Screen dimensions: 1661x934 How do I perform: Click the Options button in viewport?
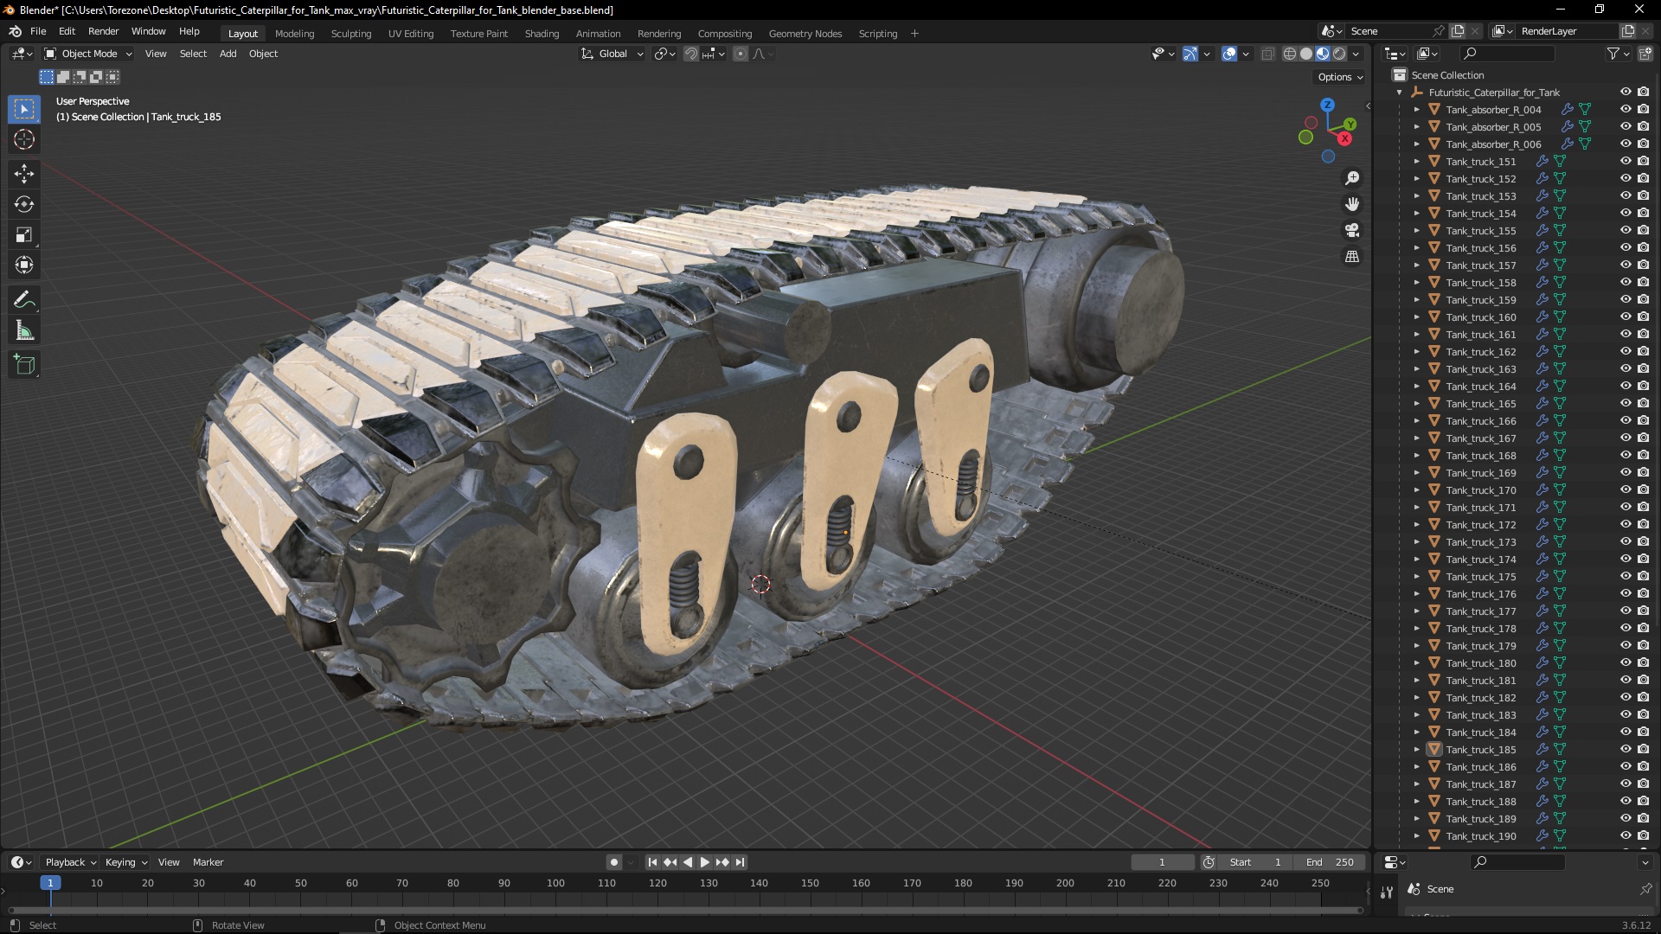1339,77
